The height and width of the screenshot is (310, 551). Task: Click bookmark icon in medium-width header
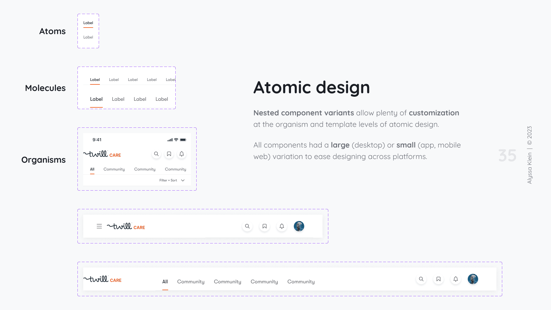265,226
